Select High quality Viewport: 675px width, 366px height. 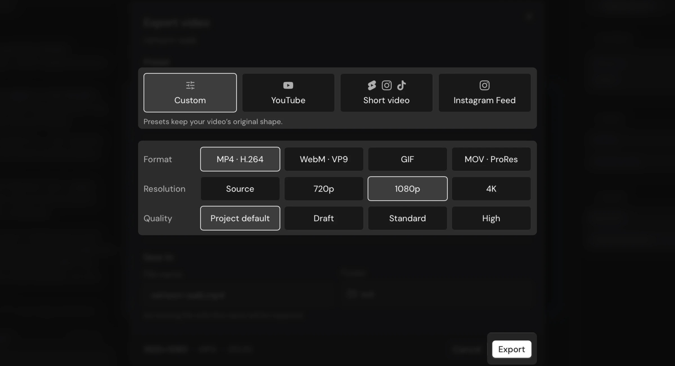pos(491,218)
